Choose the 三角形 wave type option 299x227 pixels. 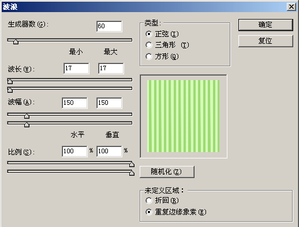[149, 45]
